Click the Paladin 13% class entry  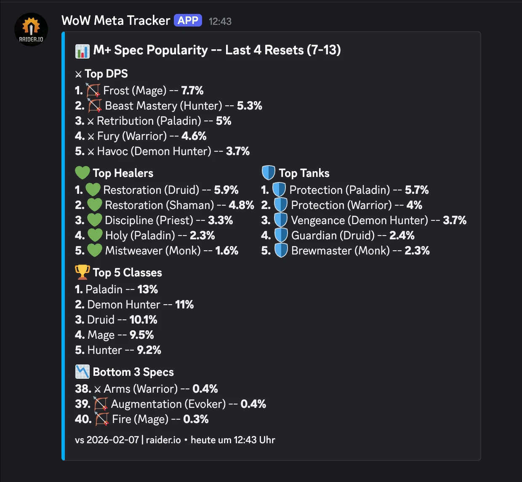pos(116,289)
